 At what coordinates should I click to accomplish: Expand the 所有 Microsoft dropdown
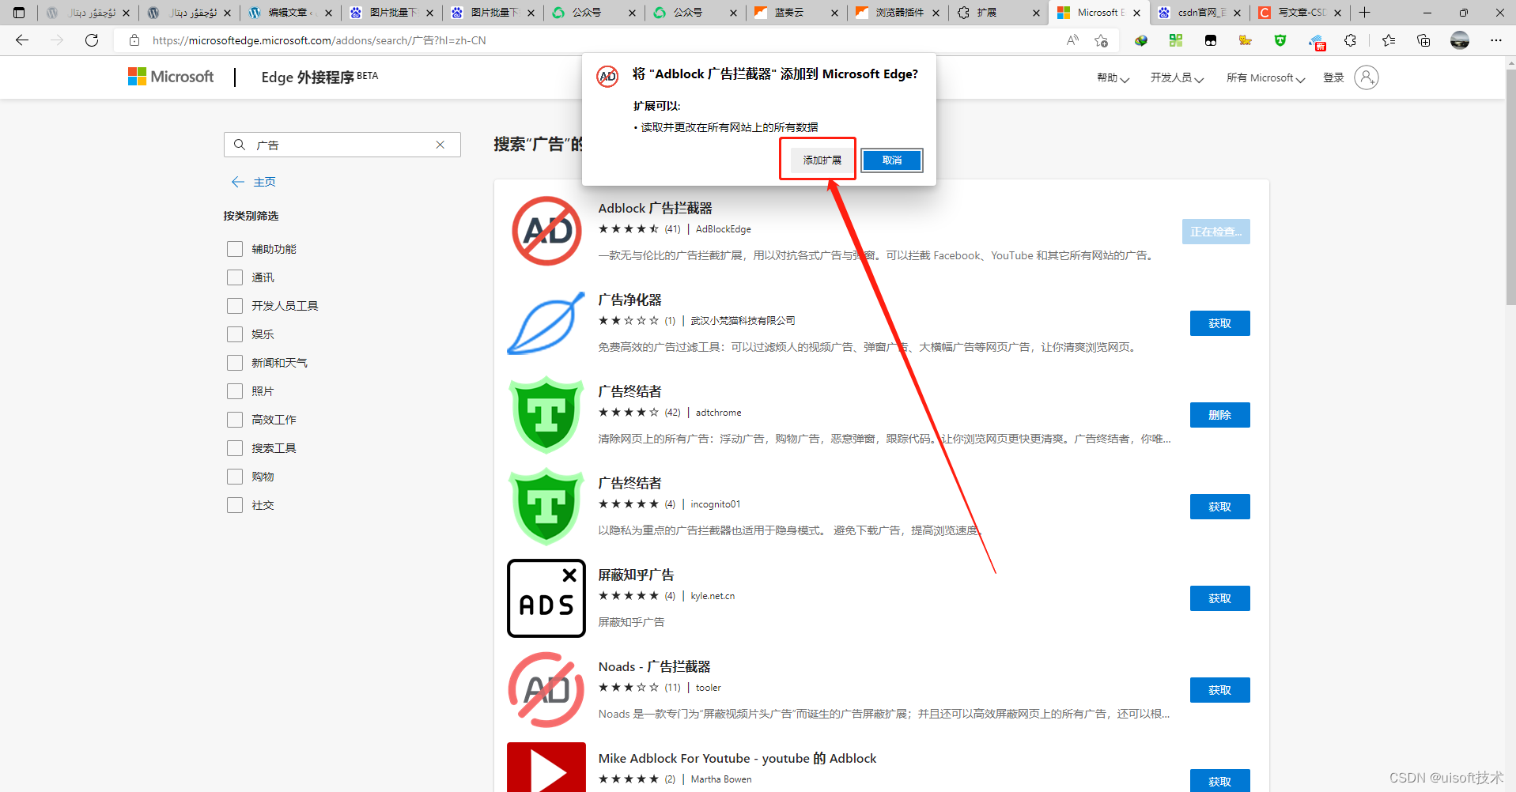1265,77
